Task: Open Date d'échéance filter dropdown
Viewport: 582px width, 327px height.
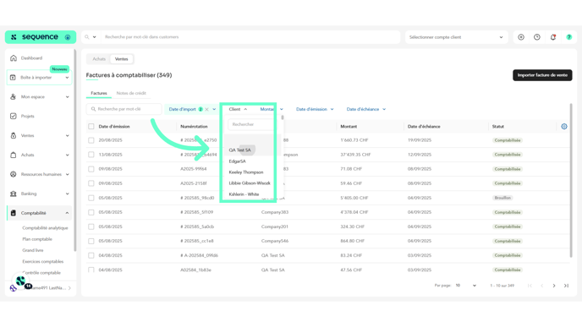Action: tap(366, 109)
